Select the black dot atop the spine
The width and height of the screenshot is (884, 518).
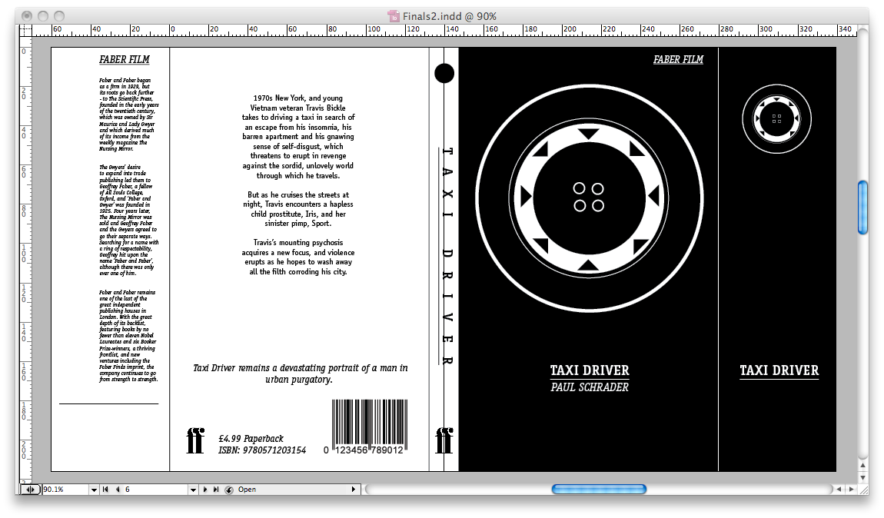pyautogui.click(x=444, y=73)
